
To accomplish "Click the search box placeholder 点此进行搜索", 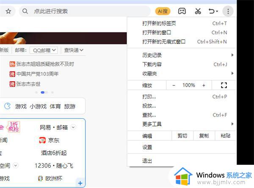I will pyautogui.click(x=51, y=11).
